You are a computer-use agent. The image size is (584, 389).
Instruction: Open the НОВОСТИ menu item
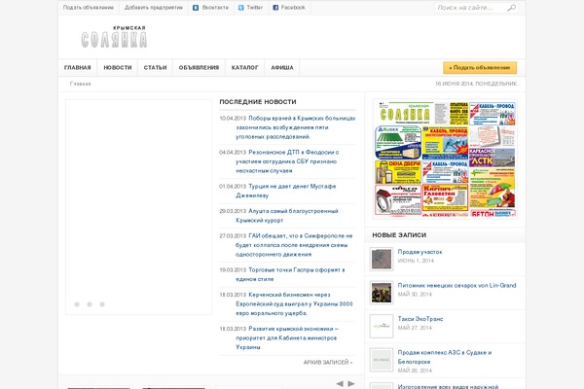tap(118, 68)
